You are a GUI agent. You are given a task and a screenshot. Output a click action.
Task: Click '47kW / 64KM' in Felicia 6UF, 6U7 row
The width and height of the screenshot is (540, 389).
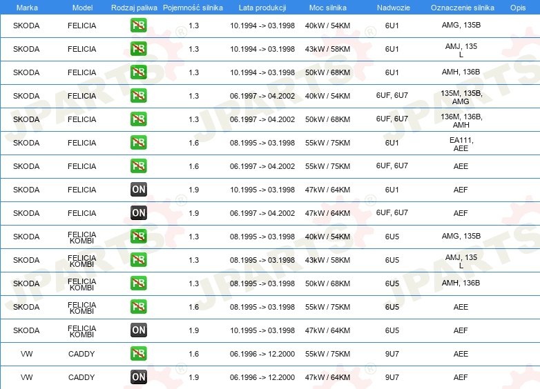tap(327, 213)
